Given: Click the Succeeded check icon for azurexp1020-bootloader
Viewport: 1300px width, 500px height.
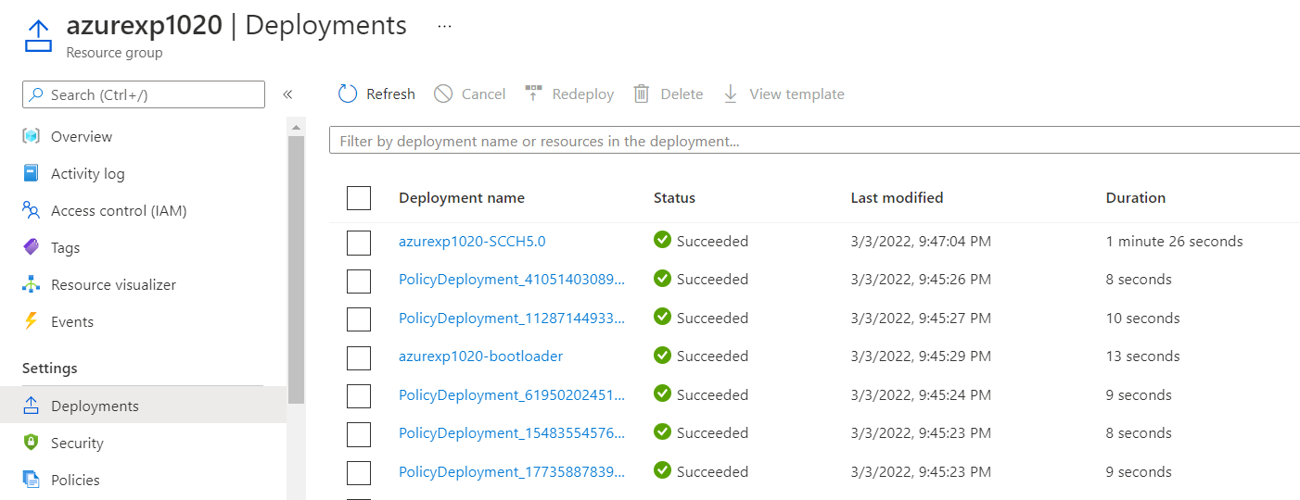Looking at the screenshot, I should (662, 355).
